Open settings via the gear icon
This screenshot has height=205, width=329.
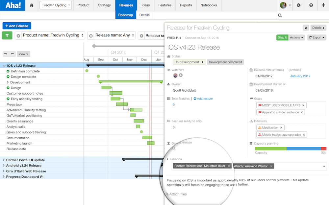pyautogui.click(x=299, y=5)
